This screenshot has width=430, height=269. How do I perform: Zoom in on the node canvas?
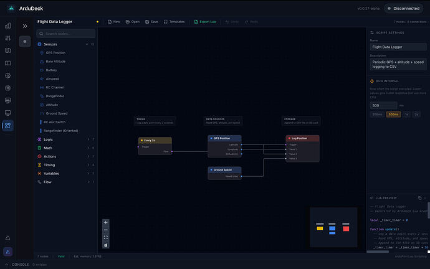(x=106, y=222)
